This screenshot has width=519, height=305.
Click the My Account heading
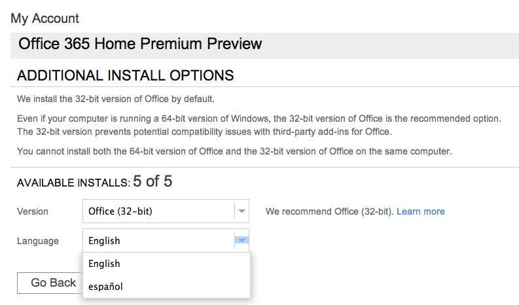[45, 18]
